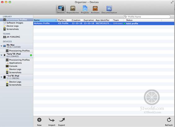This screenshot has width=175, height=127.
Task: Open Device Logs under Library
Action: point(12,26)
